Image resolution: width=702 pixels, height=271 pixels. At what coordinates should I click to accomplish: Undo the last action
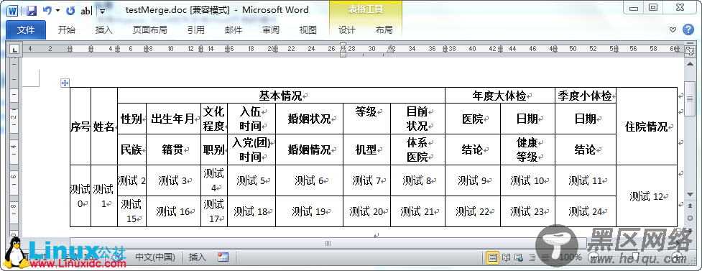(x=47, y=10)
